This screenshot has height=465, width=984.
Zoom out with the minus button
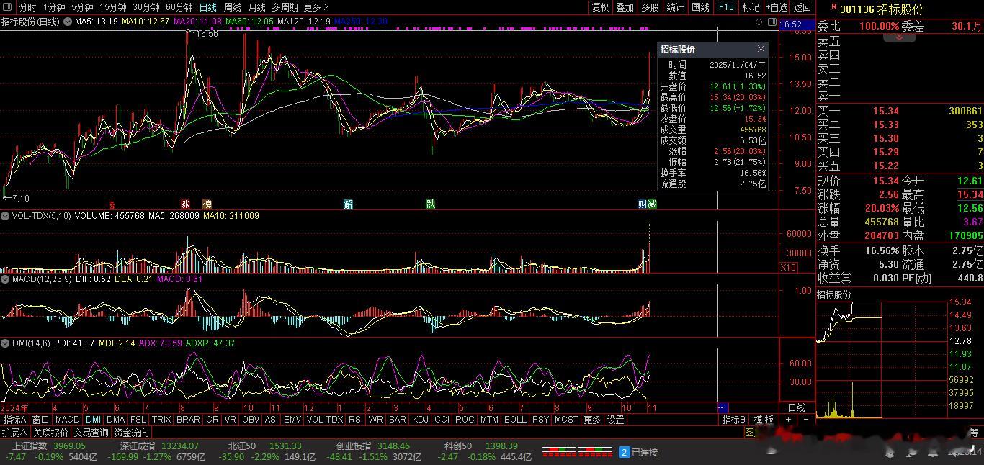coord(805,420)
